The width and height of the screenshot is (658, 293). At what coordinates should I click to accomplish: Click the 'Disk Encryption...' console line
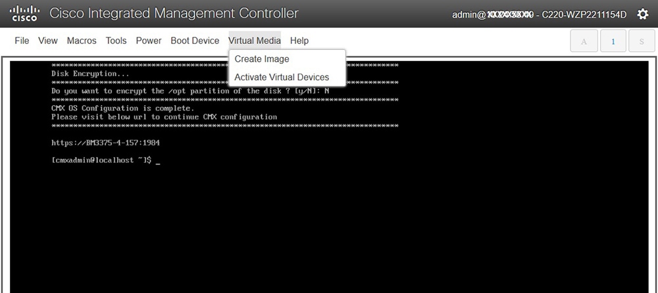coord(90,74)
